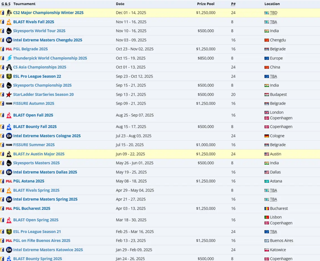
Task: Click the Germany flag next to Cologne
Action: (267, 136)
